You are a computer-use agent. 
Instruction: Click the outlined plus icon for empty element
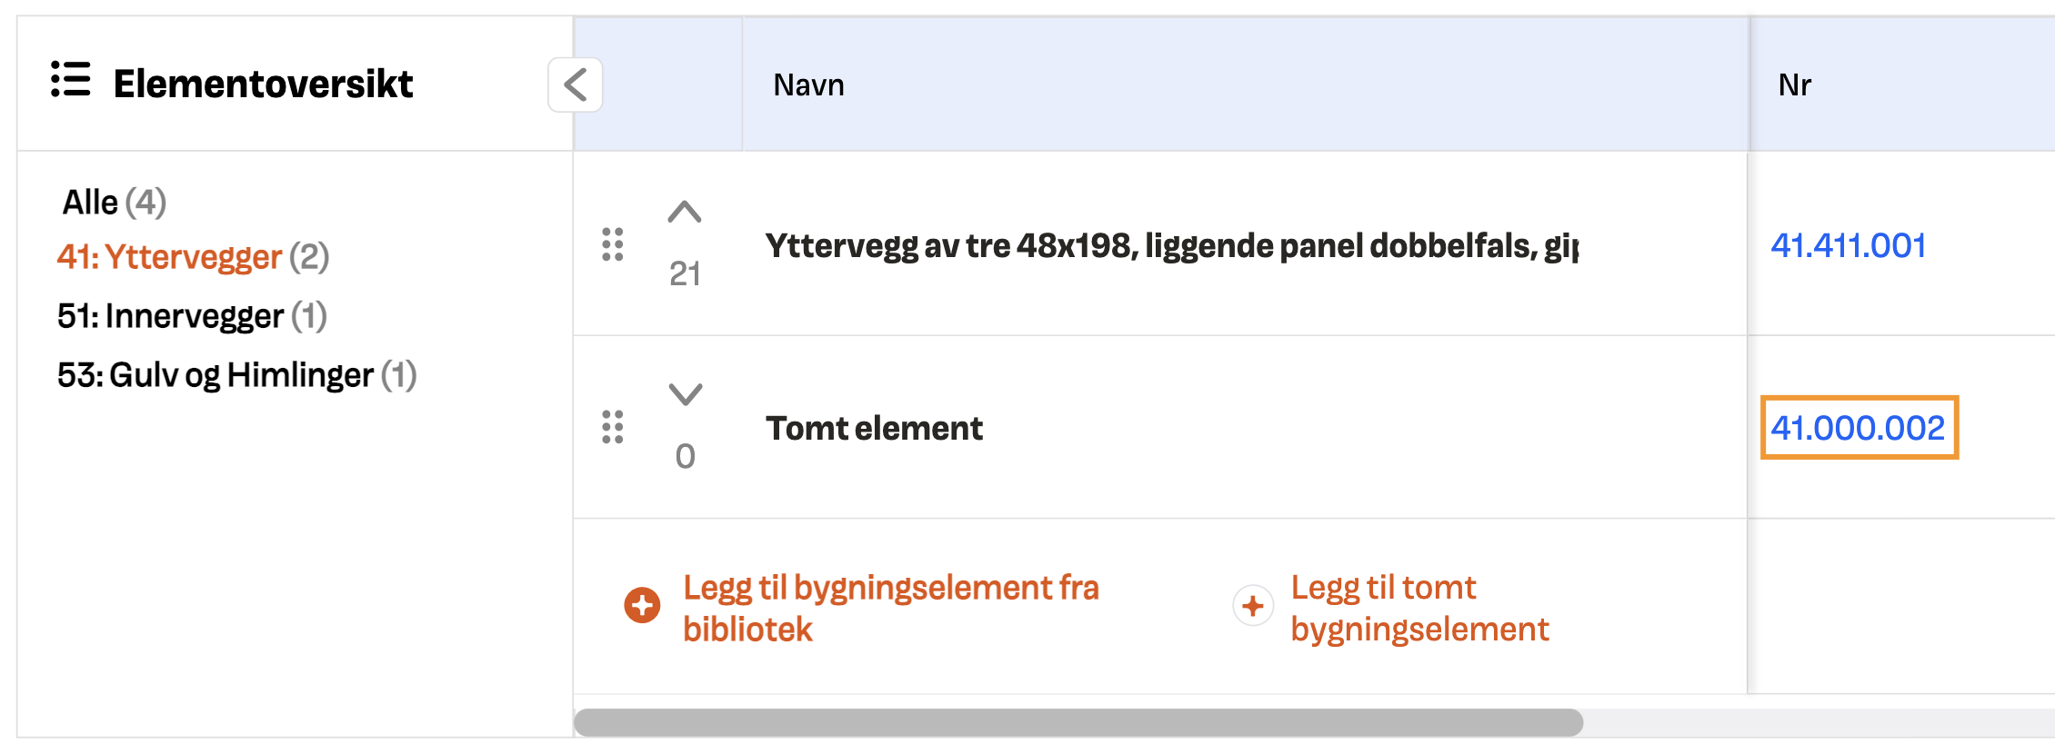tap(1253, 606)
